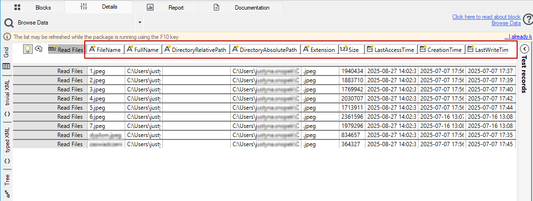533x201 pixels.
Task: Click the size value 364327
Action: click(352, 144)
